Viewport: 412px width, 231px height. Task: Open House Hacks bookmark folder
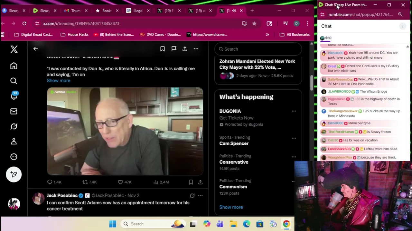(74, 35)
